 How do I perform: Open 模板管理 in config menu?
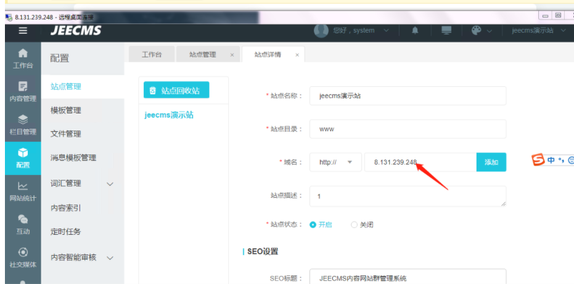83,110
